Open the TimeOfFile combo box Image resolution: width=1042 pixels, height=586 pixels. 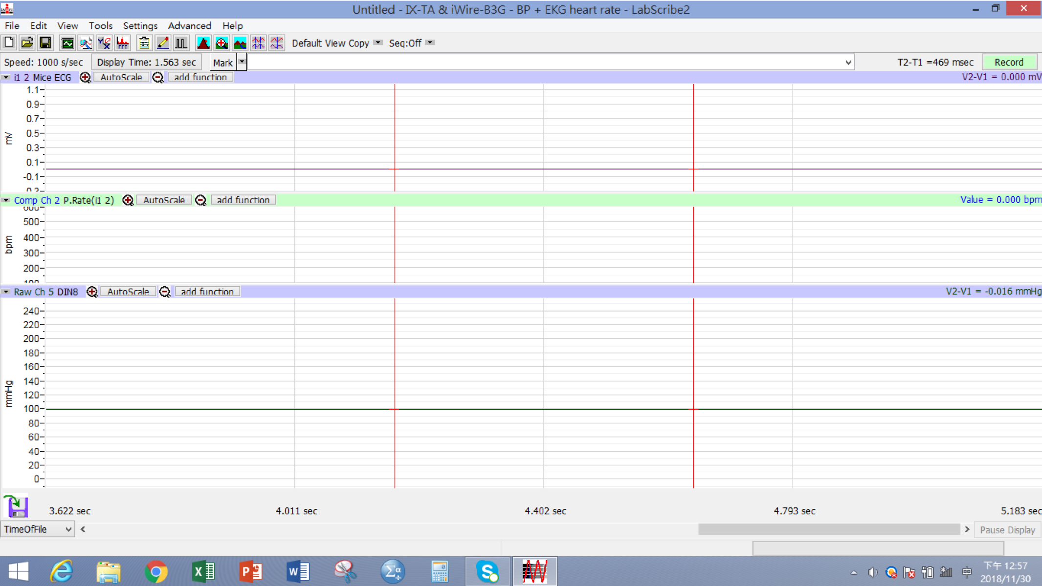38,529
